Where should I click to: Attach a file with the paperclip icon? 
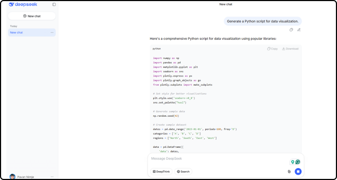click(289, 171)
